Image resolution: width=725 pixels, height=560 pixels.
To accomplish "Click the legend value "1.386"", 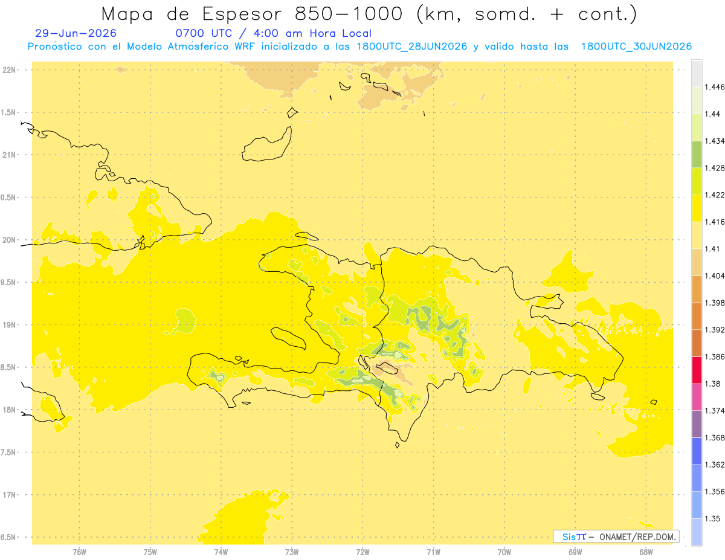I will (714, 356).
